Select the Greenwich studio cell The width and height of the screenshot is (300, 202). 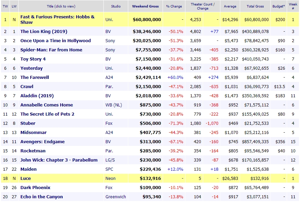(116, 197)
